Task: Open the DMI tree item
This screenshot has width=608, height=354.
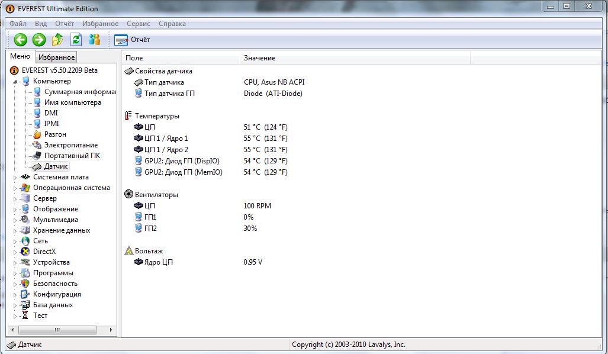Action: click(x=51, y=113)
